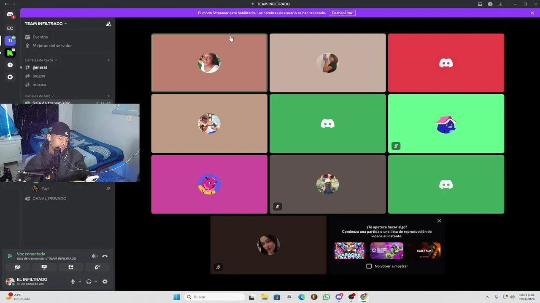Select the red Discord-logo participant tile

[446, 63]
